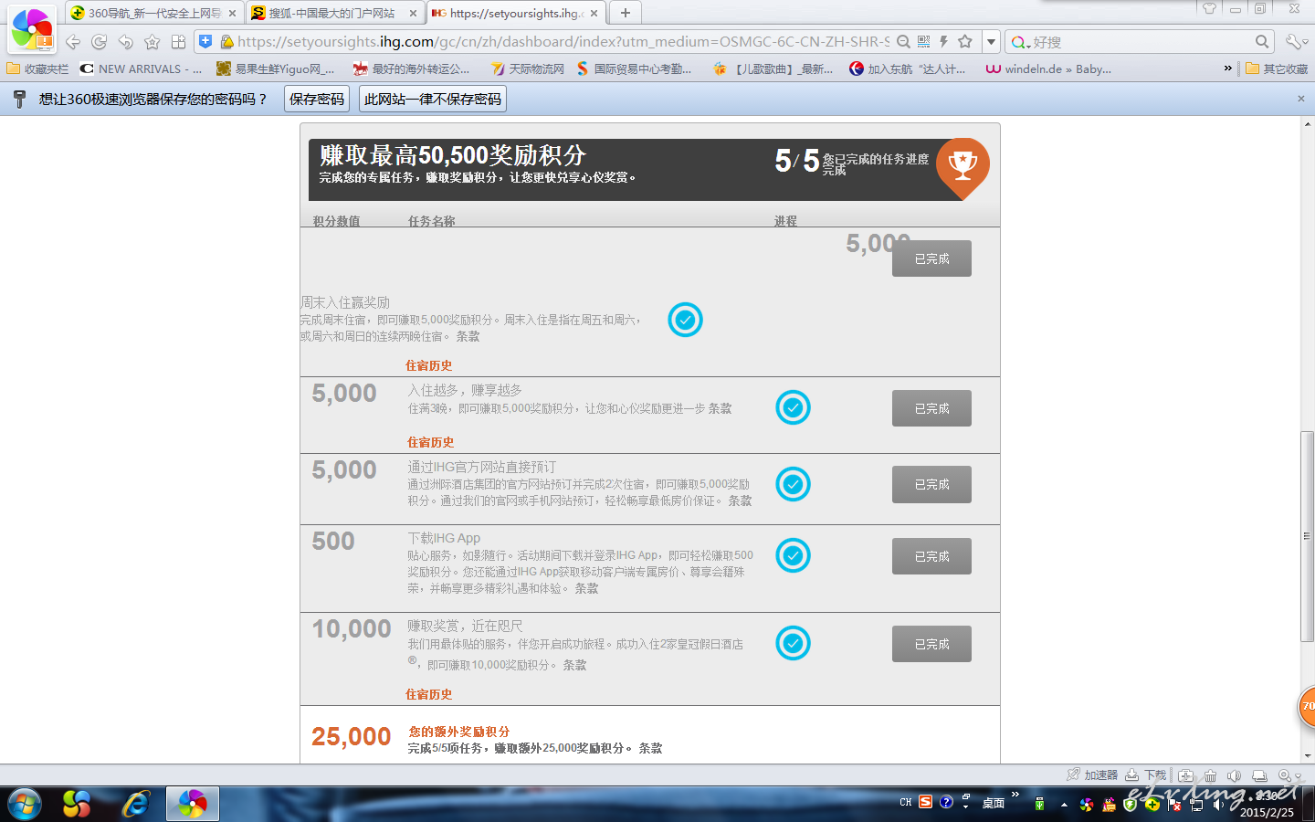Click 已完成 for 下载IHG App
The height and width of the screenshot is (822, 1315).
931,556
